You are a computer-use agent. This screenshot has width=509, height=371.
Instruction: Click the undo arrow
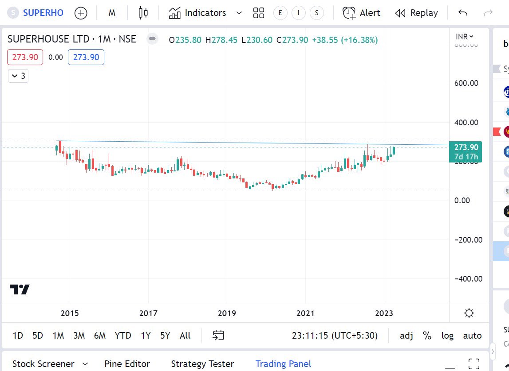point(463,13)
